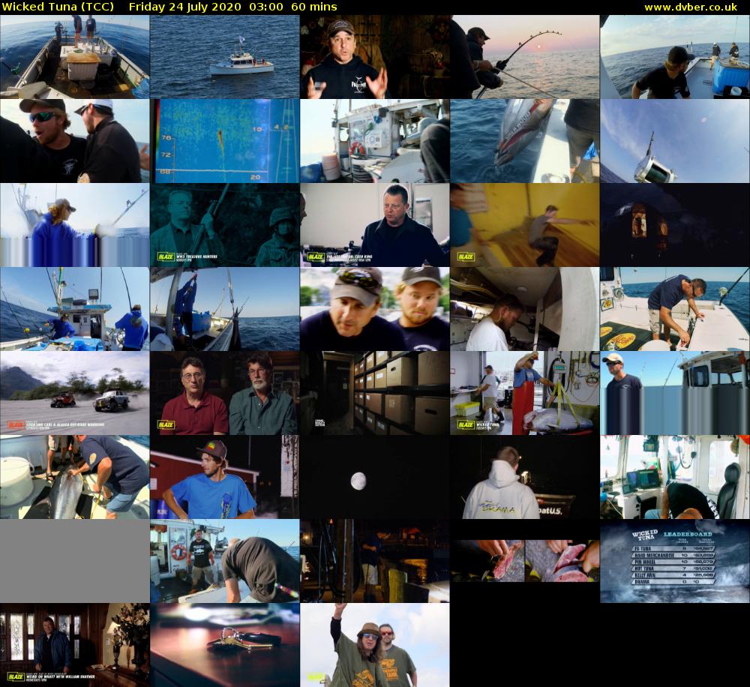
Task: Open thumbnail of man beside blue cooler on deck
Action: point(675,57)
